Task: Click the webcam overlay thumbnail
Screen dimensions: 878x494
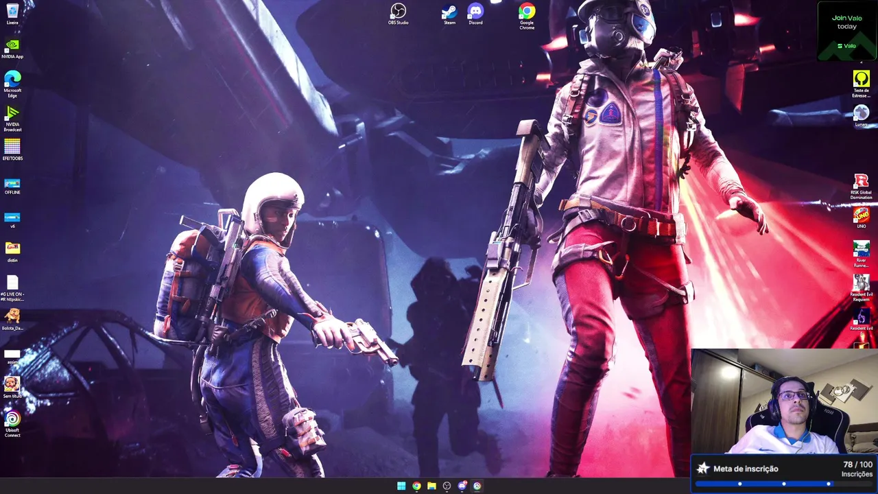Action: [784, 401]
